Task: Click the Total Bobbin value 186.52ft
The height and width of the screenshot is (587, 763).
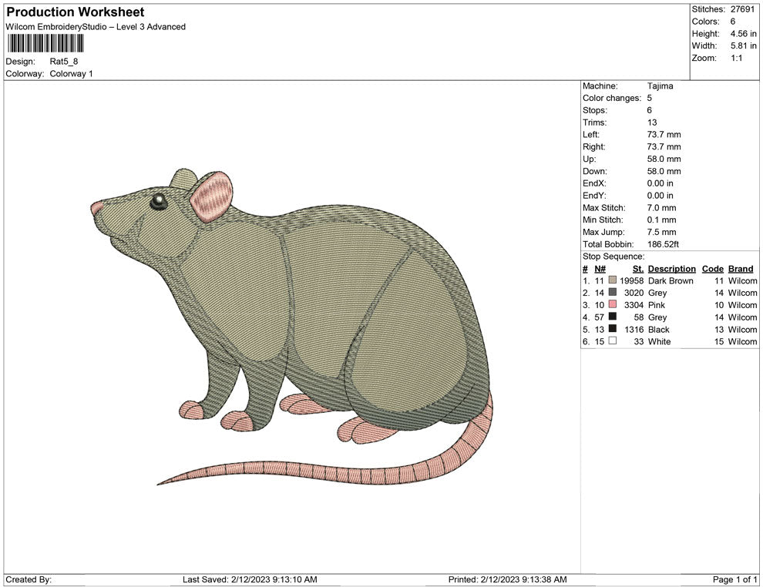Action: pyautogui.click(x=663, y=244)
